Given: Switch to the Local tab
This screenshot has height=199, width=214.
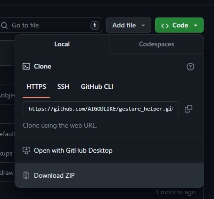Looking at the screenshot, I should tap(62, 44).
